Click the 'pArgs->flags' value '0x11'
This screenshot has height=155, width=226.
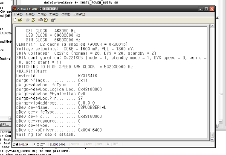(x=83, y=80)
